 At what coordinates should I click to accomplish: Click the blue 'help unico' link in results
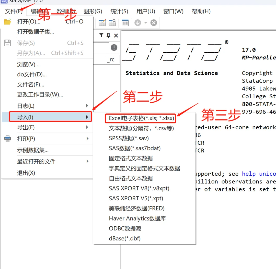[x=259, y=174]
